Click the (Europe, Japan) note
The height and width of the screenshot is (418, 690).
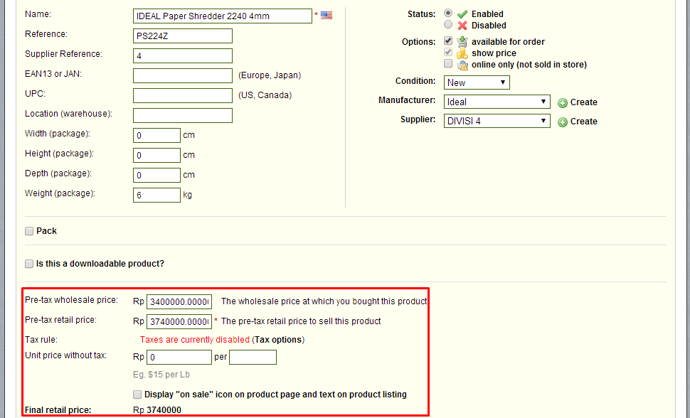270,75
